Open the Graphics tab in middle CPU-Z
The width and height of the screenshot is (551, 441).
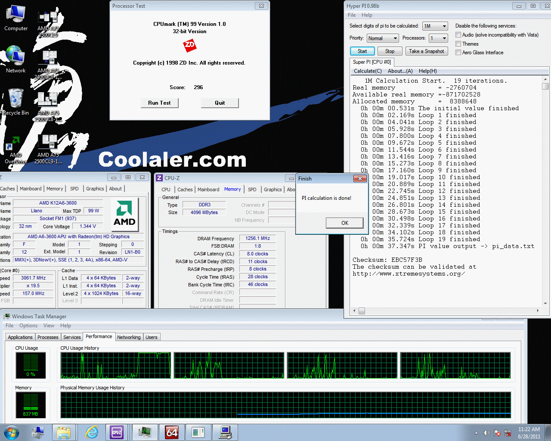point(273,189)
